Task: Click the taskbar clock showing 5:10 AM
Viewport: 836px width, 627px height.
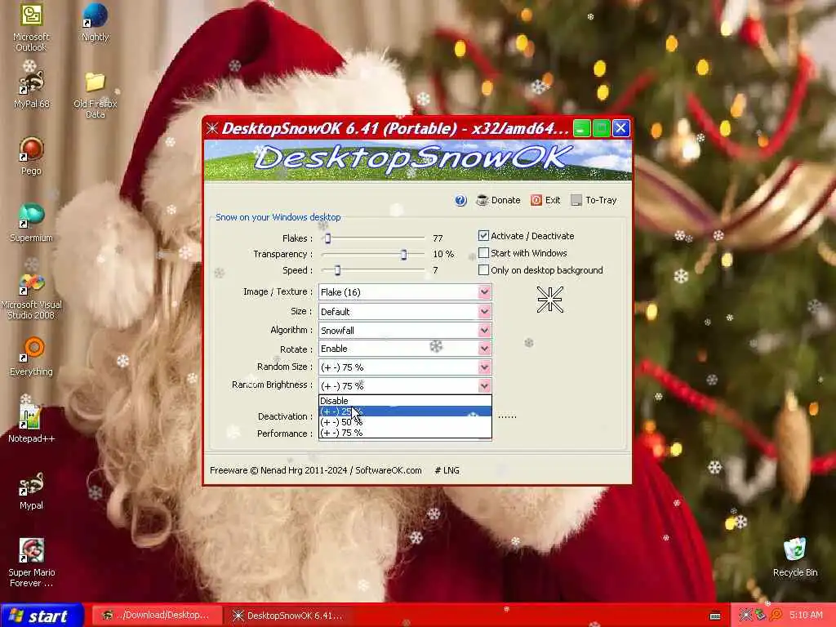Action: pos(806,616)
